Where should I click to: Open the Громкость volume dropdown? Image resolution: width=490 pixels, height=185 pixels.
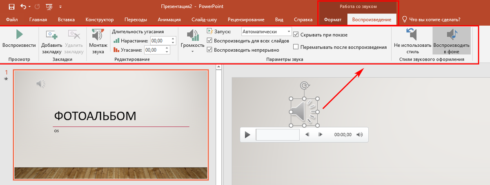click(192, 41)
